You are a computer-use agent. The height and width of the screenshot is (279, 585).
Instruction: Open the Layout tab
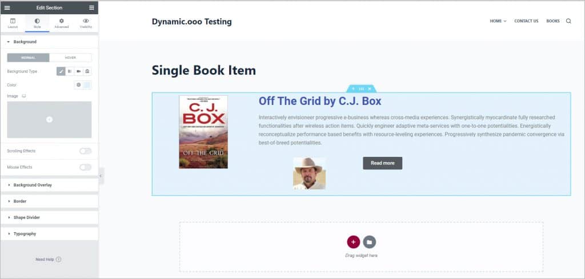(13, 23)
